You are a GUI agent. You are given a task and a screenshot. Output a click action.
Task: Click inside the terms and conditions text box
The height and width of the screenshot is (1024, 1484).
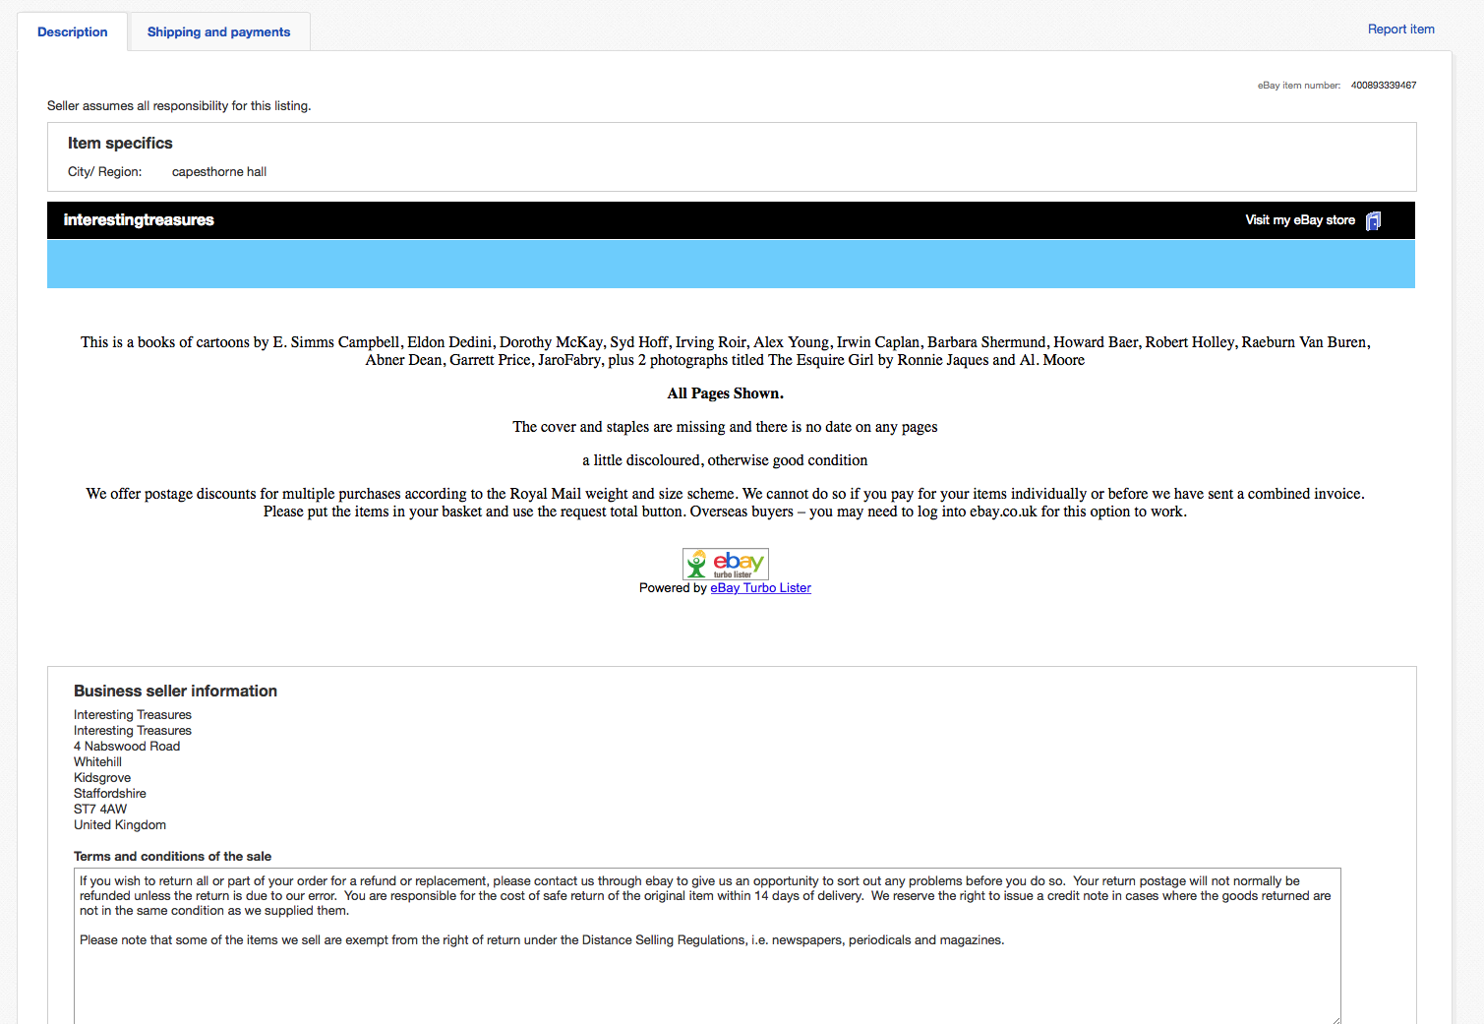[x=707, y=946]
